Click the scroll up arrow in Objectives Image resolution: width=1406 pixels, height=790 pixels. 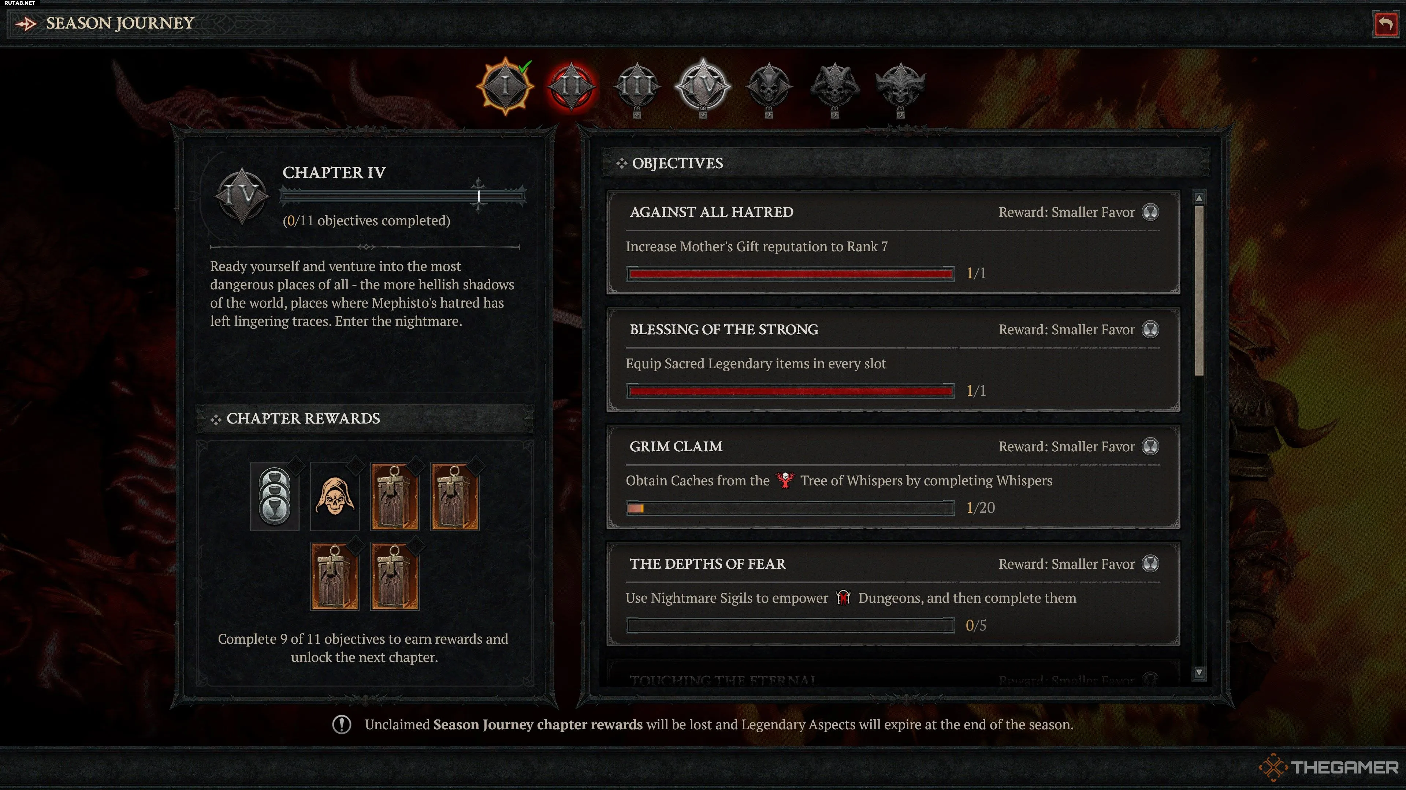pyautogui.click(x=1199, y=198)
